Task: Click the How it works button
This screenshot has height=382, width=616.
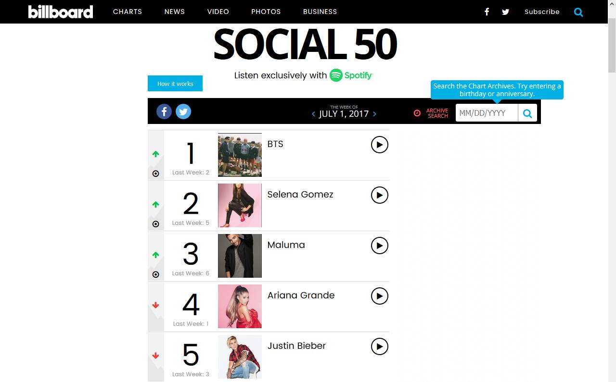Action: click(175, 84)
